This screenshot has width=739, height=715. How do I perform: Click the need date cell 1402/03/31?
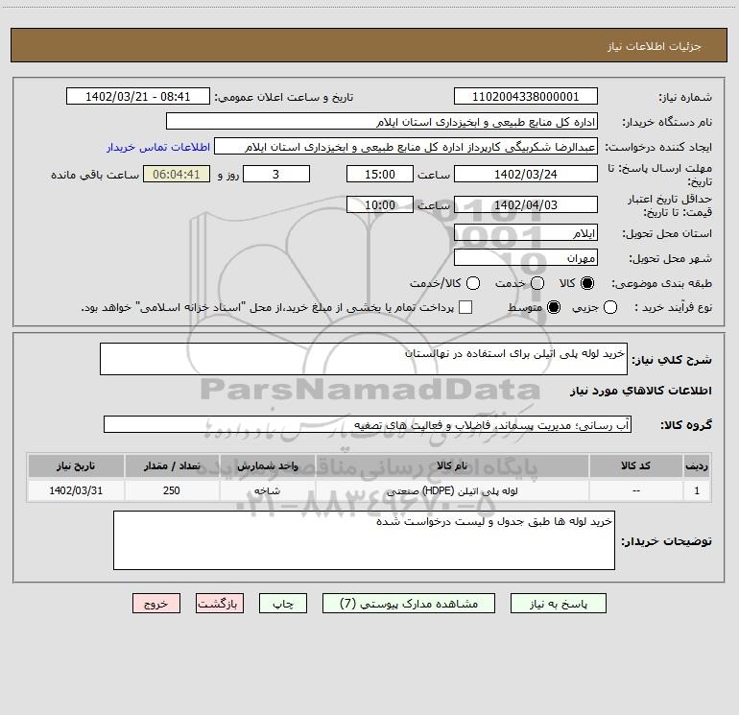click(x=76, y=490)
